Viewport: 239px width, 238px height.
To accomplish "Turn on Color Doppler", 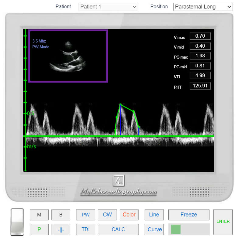I will tap(129, 215).
